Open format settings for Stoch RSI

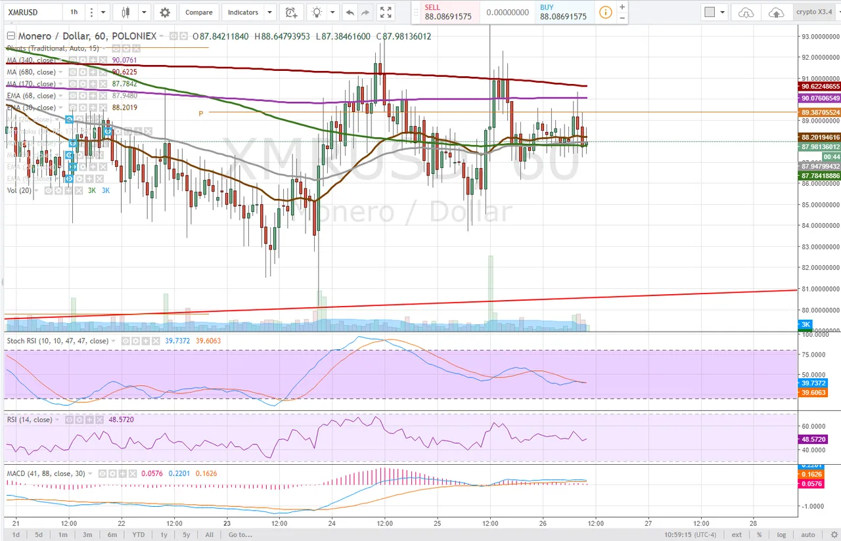[135, 341]
